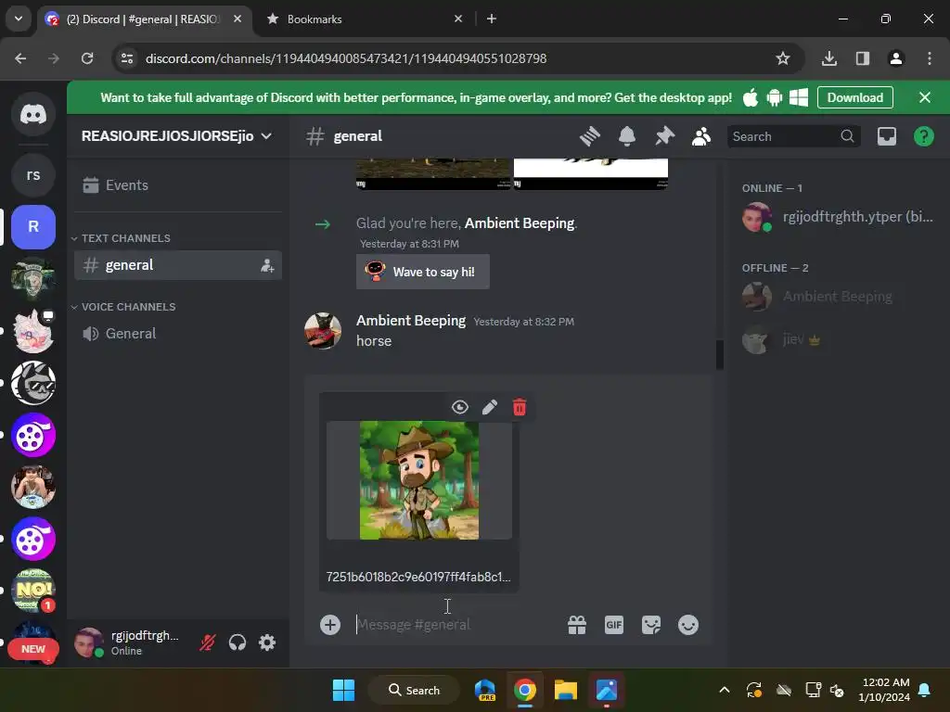Open User Settings gear

[x=267, y=642]
